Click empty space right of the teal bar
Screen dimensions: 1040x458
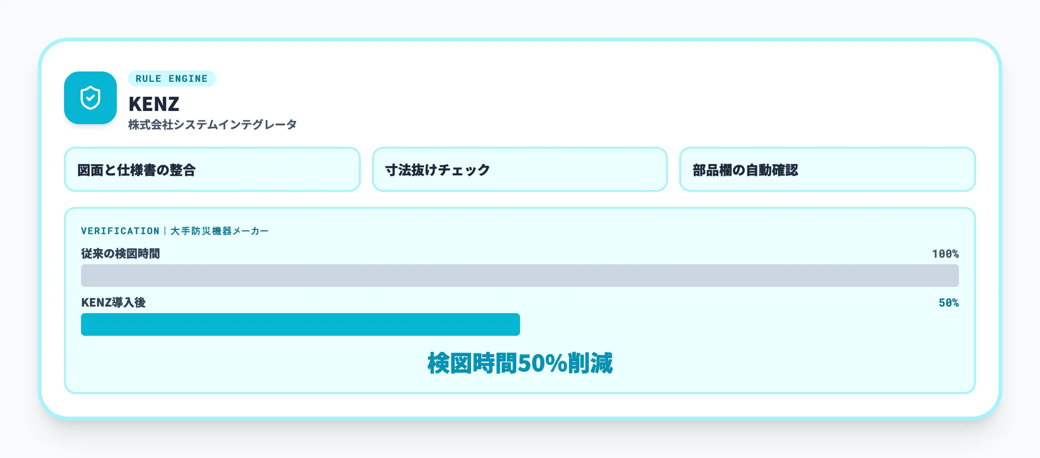[x=739, y=324]
